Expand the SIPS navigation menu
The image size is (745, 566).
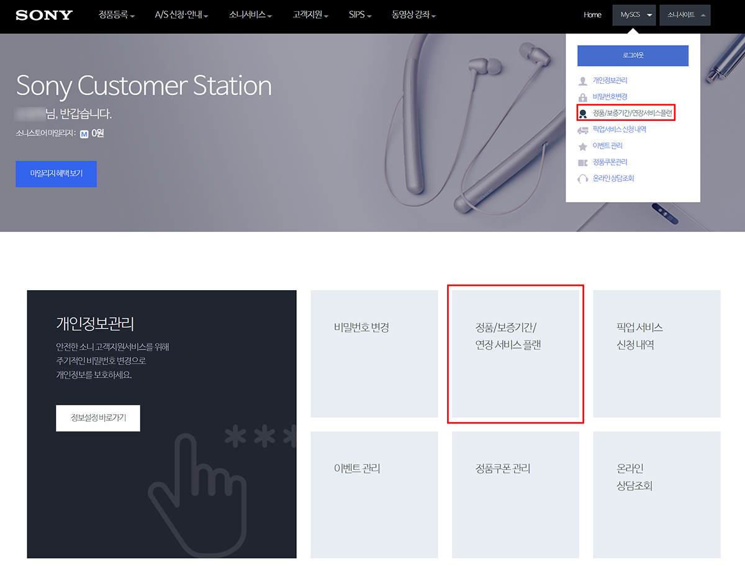361,15
